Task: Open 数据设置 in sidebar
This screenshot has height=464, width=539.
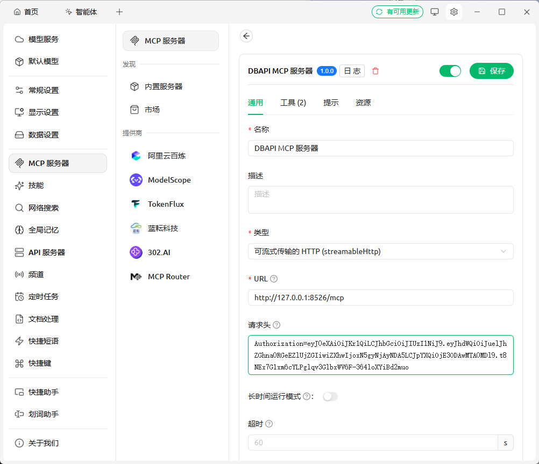Action: [58, 135]
